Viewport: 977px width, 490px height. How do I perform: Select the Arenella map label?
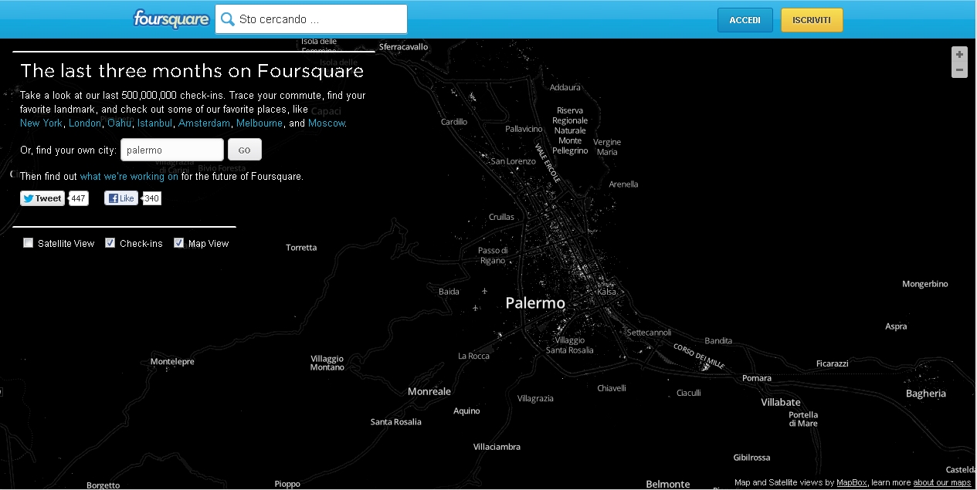pos(623,184)
